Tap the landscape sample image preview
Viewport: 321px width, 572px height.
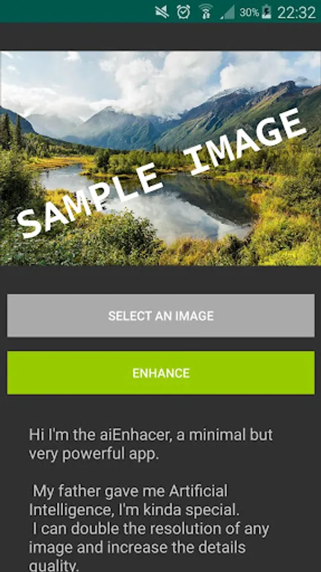(x=160, y=158)
